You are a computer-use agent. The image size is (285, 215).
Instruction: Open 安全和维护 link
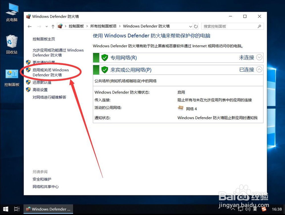click(42, 179)
